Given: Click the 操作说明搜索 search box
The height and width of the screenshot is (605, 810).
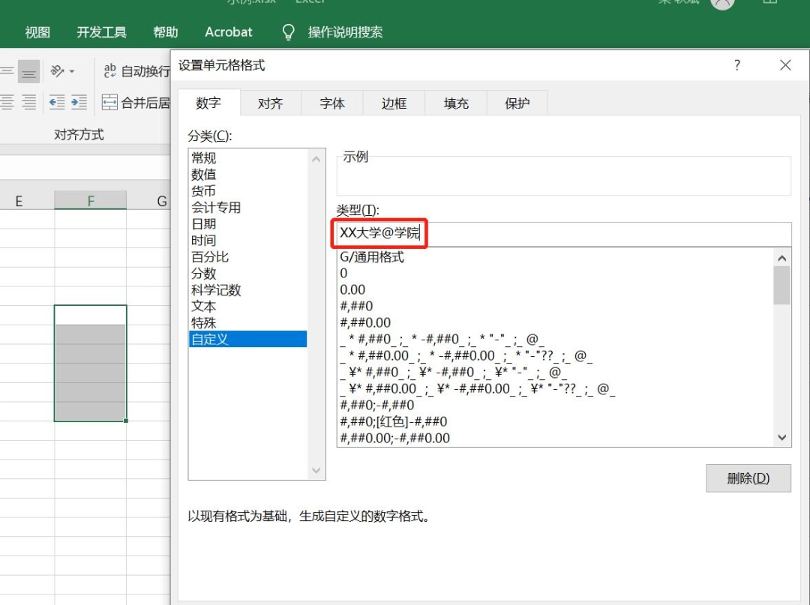Looking at the screenshot, I should tap(345, 32).
